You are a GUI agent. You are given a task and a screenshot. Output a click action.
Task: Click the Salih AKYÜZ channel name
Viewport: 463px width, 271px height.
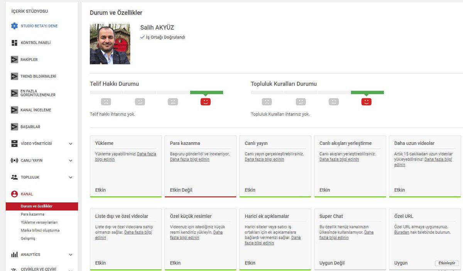(x=157, y=28)
